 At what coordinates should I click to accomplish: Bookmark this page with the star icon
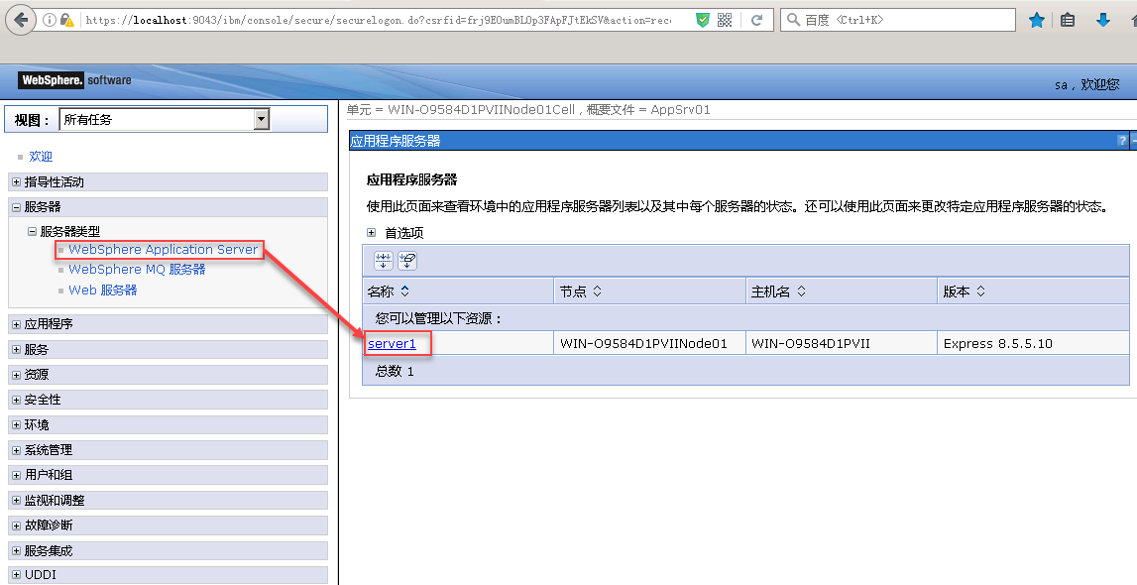coord(1037,20)
